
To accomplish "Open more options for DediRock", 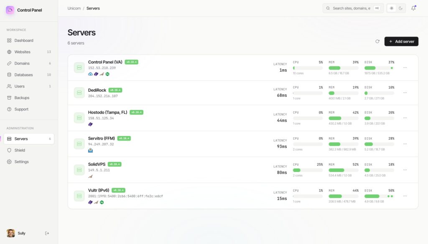I will 405,93.
